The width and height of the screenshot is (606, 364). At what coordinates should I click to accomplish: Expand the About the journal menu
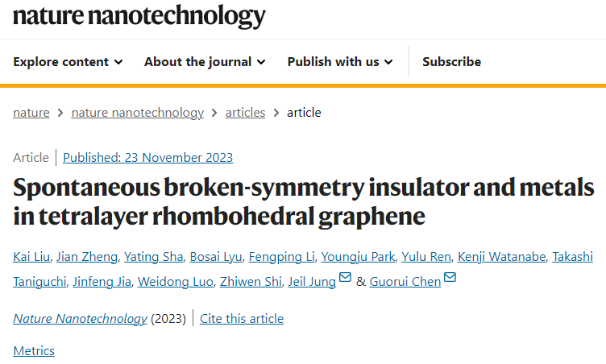click(x=205, y=62)
